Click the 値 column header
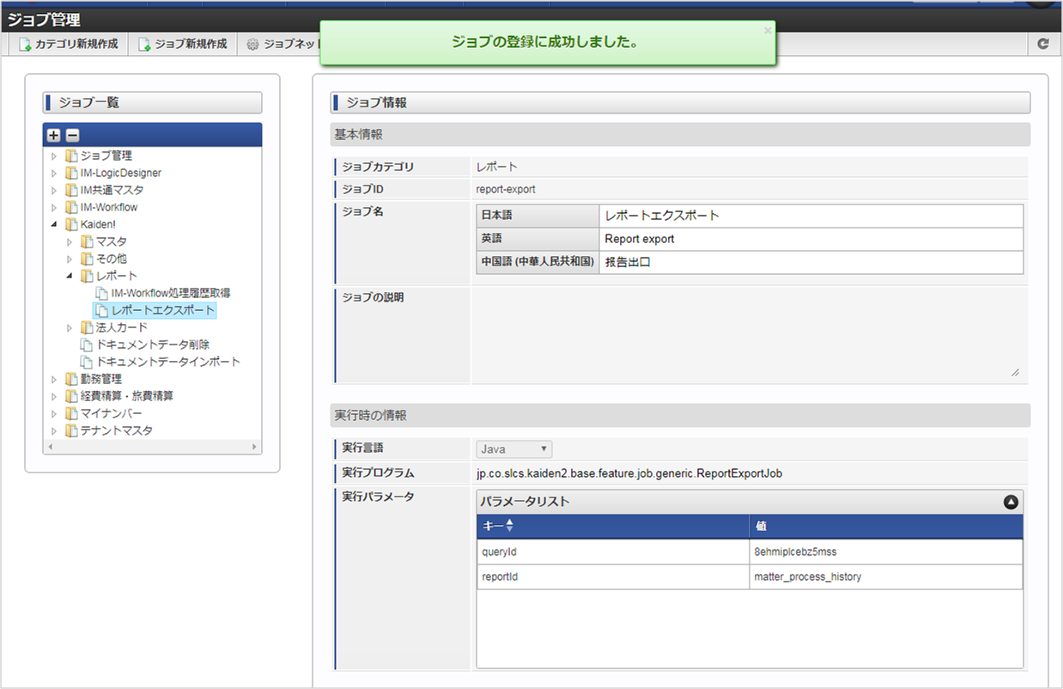Image resolution: width=1063 pixels, height=689 pixels. click(x=885, y=526)
